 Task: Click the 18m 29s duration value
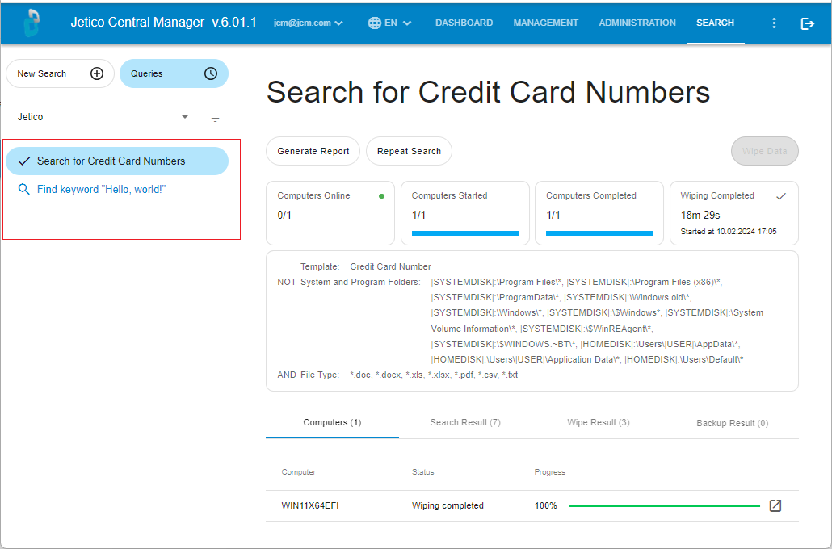click(700, 216)
